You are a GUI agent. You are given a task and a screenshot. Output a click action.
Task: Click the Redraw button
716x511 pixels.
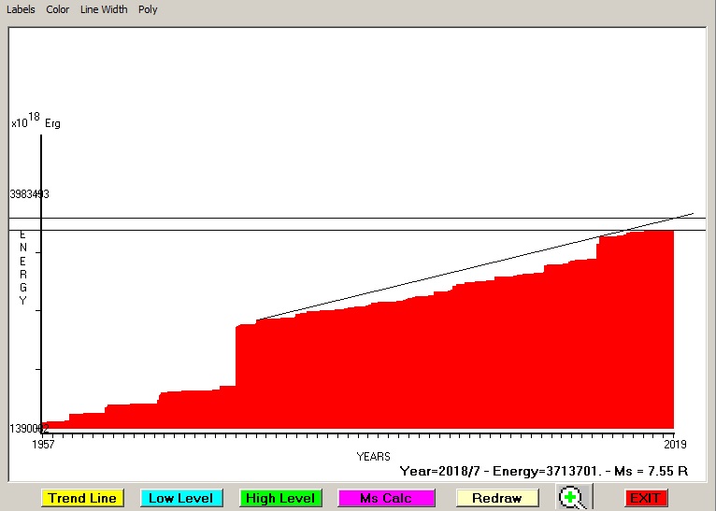pyautogui.click(x=495, y=498)
